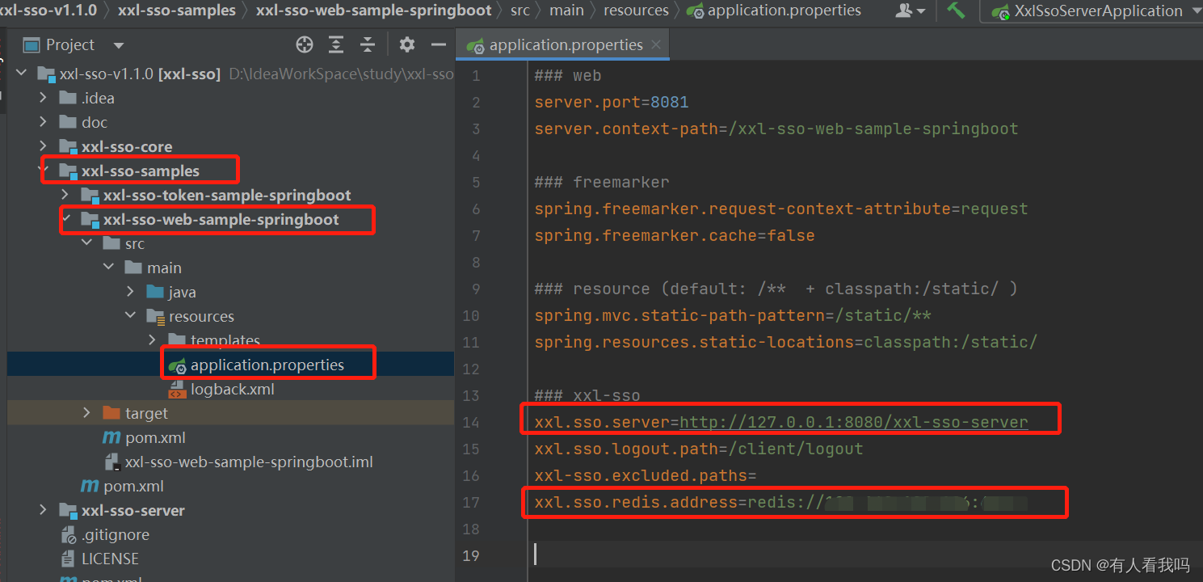This screenshot has width=1203, height=582.
Task: Select xxl-sso-core module in tree
Action: click(126, 146)
